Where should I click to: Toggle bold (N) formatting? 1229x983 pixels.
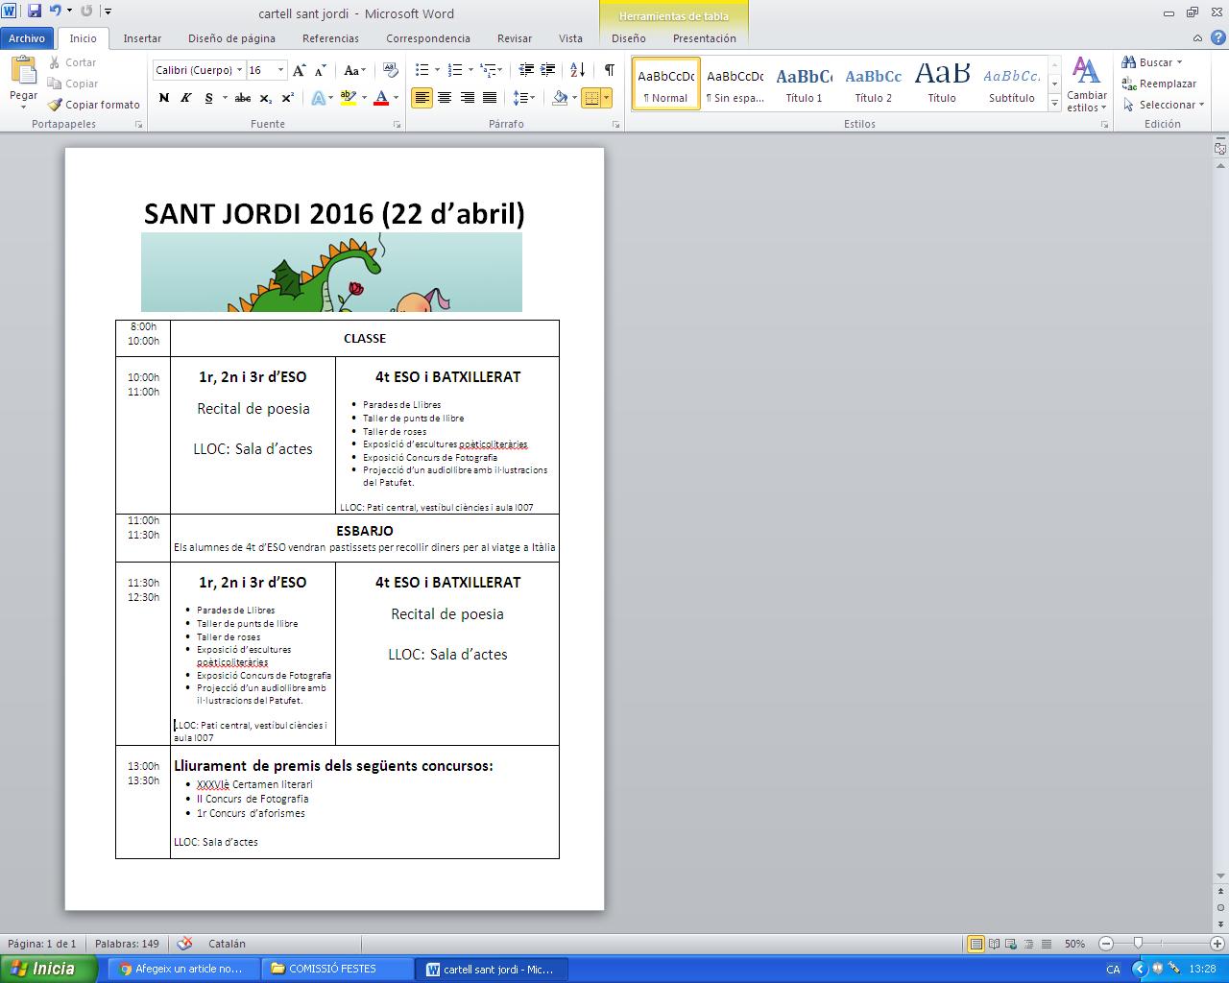click(163, 98)
